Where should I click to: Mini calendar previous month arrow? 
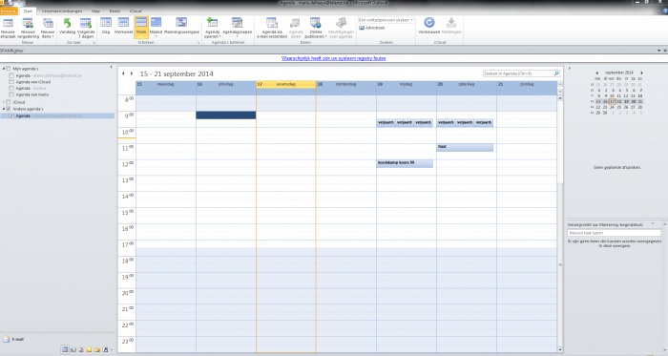596,73
